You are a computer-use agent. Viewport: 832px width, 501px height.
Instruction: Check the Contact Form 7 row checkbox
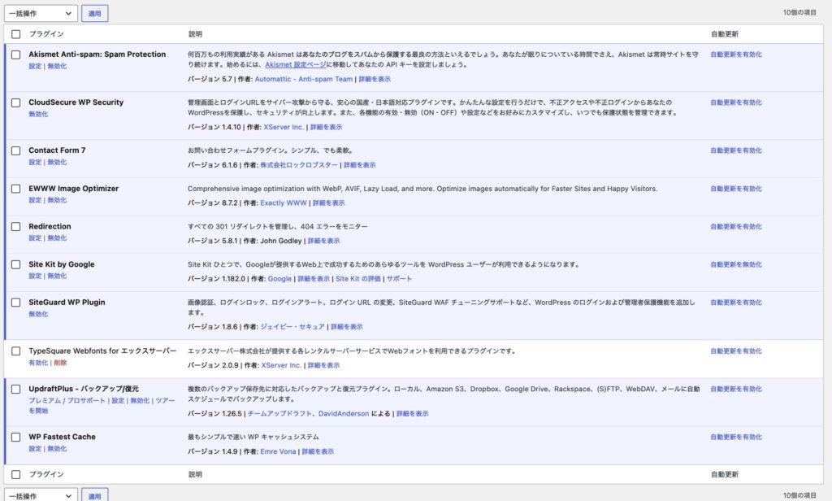click(x=16, y=151)
